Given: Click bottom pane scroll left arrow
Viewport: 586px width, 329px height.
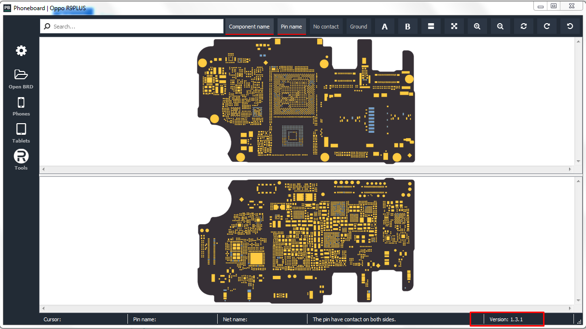Looking at the screenshot, I should pos(43,308).
